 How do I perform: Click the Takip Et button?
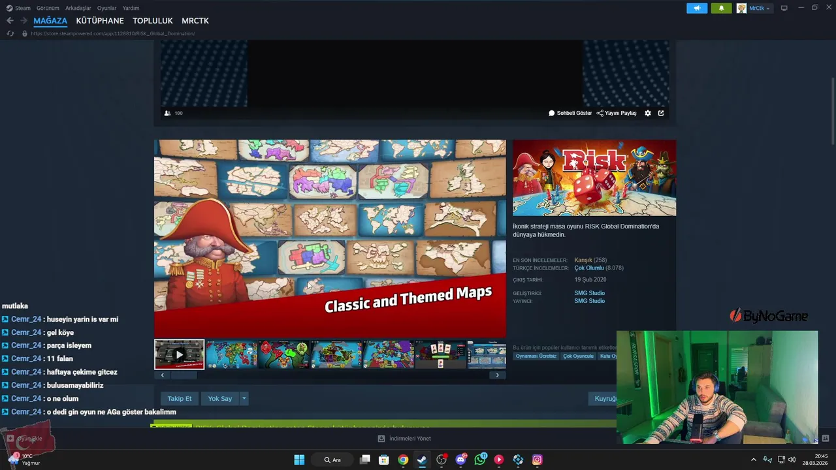[180, 398]
